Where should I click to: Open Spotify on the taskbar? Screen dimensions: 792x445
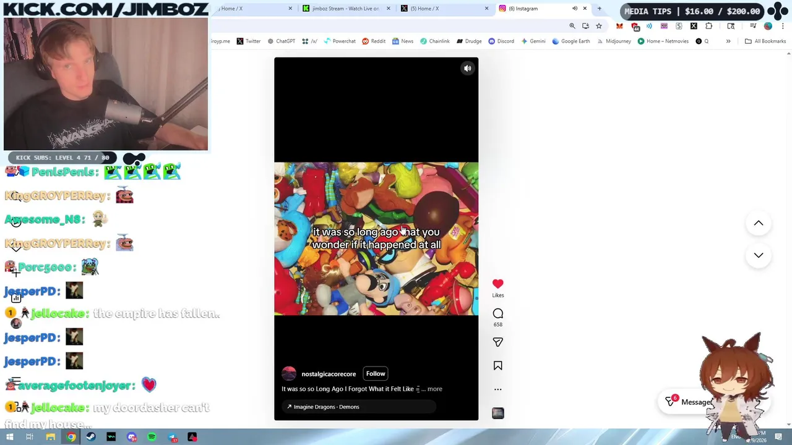152,438
